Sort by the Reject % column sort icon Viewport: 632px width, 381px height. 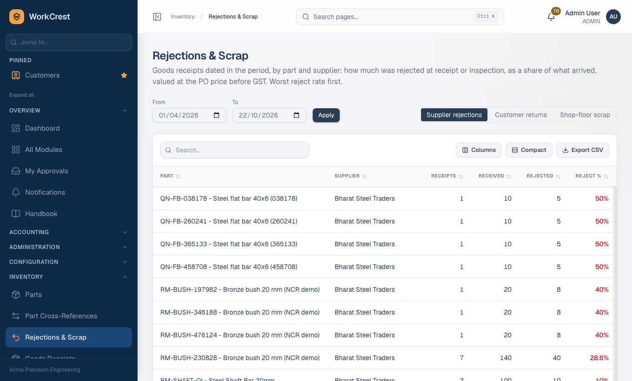click(606, 176)
